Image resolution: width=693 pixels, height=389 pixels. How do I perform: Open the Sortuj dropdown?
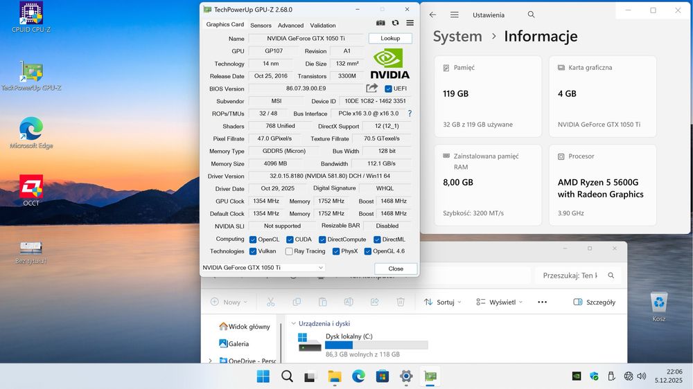(x=442, y=302)
